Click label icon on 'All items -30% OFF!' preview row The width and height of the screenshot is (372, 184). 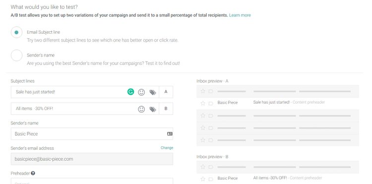[x=211, y=179]
